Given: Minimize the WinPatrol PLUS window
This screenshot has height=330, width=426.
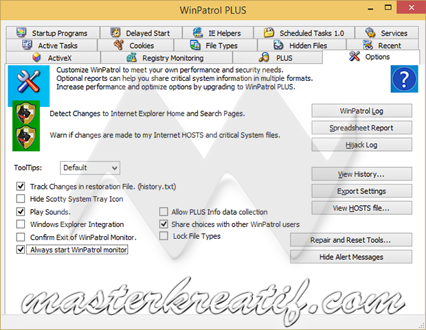Looking at the screenshot, I should [x=370, y=8].
